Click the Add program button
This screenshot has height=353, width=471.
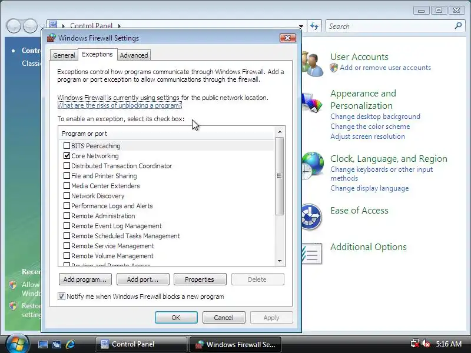85,279
